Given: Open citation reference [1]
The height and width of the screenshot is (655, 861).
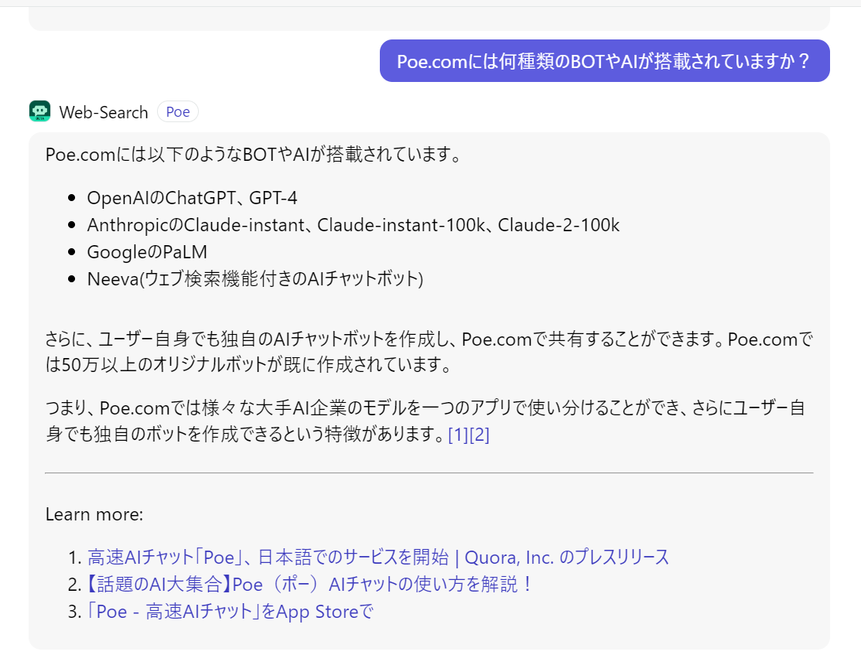Looking at the screenshot, I should coord(458,435).
